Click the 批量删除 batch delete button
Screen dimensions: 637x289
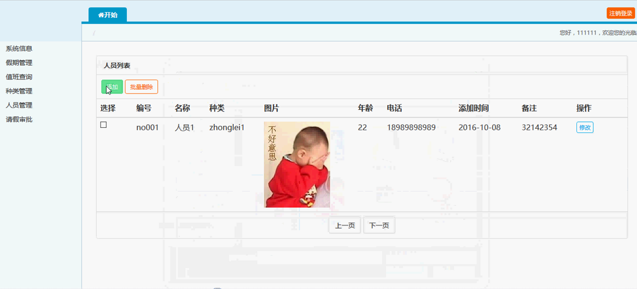(x=141, y=87)
